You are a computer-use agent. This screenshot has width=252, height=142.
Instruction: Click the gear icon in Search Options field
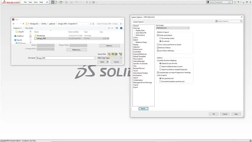tap(216, 21)
